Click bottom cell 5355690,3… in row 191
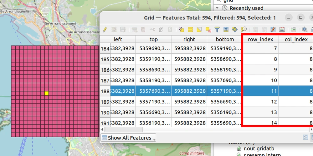This screenshot has width=313, height=156. point(225,123)
